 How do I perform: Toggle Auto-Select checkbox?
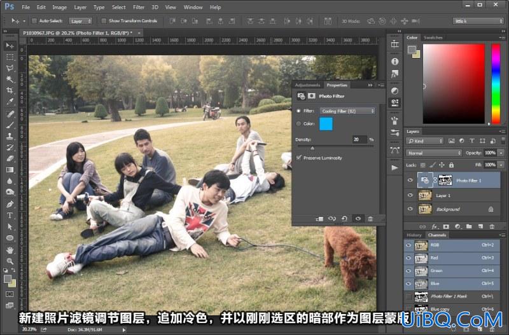point(34,21)
